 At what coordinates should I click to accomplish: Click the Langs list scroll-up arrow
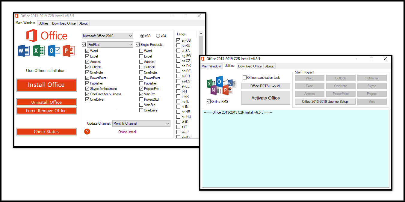pos(201,33)
